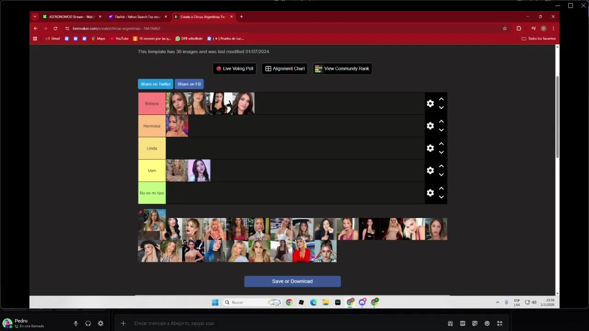Toggle Discord microphone mute
Image resolution: width=589 pixels, height=331 pixels.
coord(75,323)
